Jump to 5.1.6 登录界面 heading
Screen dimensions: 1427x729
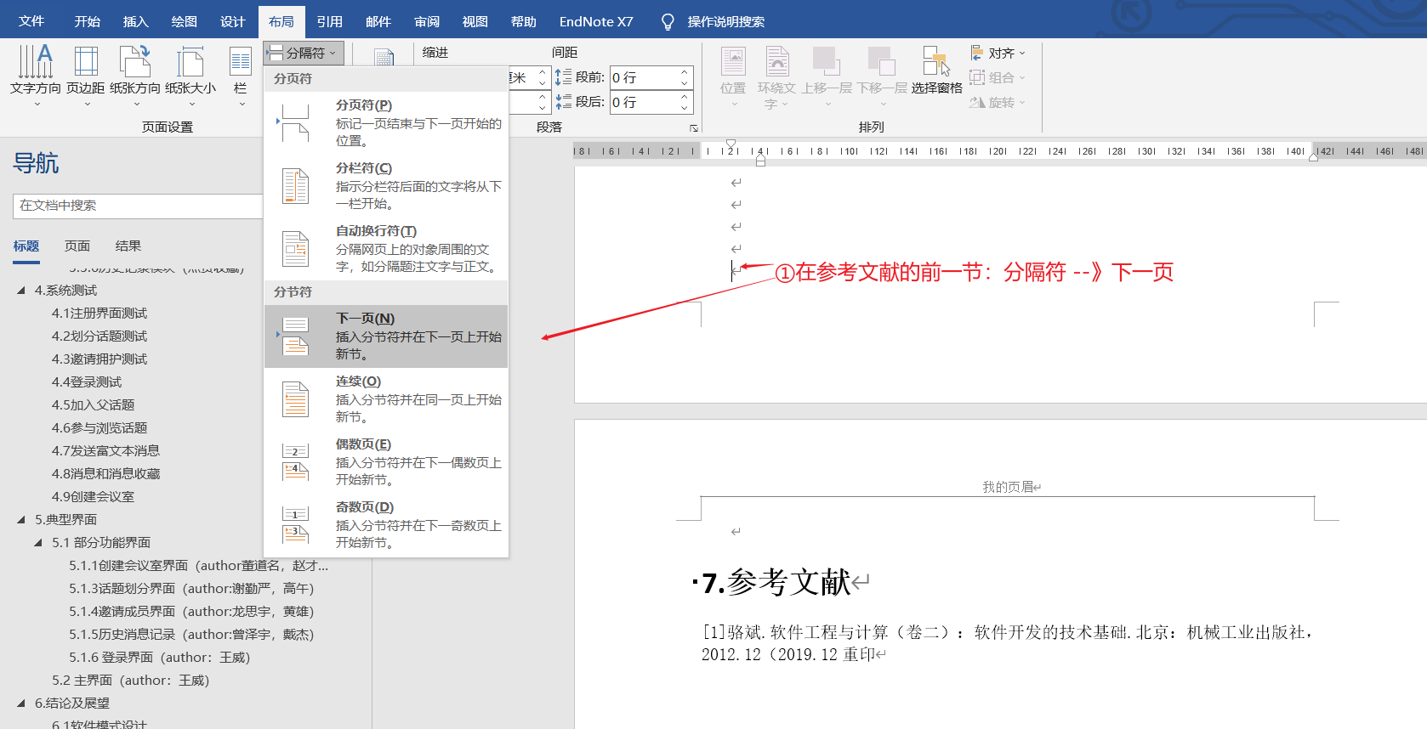pos(160,658)
